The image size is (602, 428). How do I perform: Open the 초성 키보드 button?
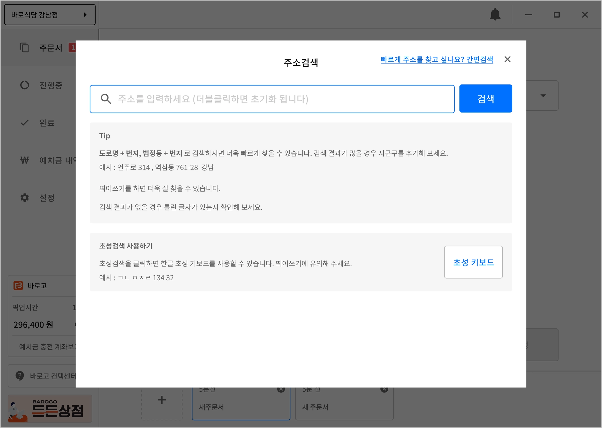pyautogui.click(x=473, y=262)
